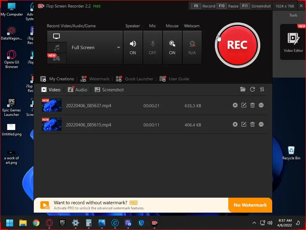This screenshot has height=230, width=306.
Task: Open the Windows Start menu
Action: point(10,223)
